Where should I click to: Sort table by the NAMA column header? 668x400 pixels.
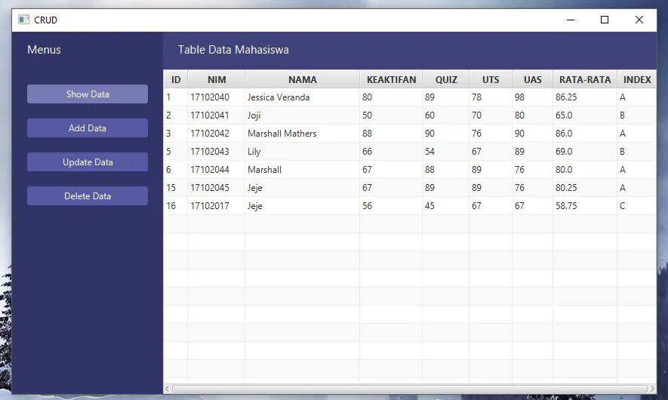302,80
